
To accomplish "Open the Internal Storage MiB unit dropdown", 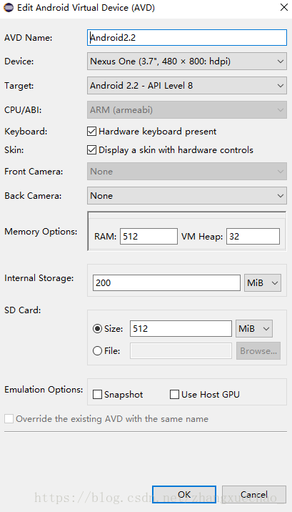I will pos(263,282).
